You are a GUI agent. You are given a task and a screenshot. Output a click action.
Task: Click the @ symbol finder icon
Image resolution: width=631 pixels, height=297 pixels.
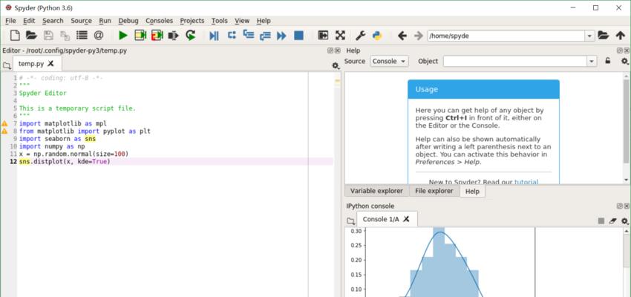click(x=99, y=36)
